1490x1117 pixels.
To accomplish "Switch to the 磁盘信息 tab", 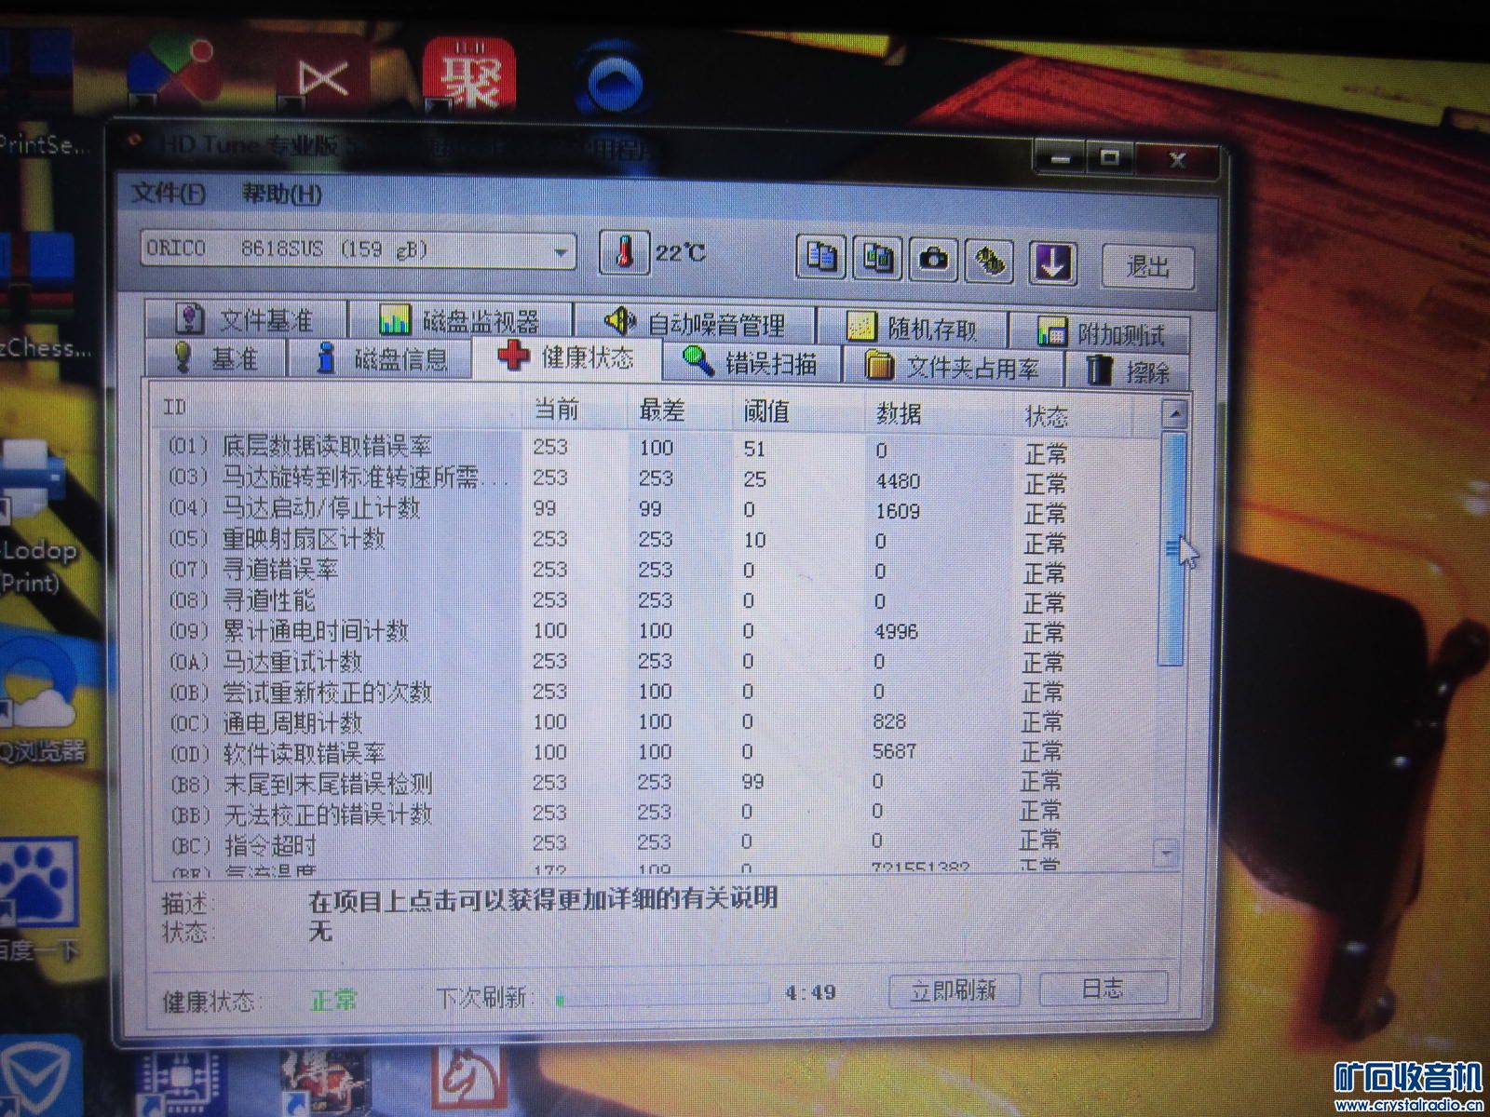I will pos(382,359).
